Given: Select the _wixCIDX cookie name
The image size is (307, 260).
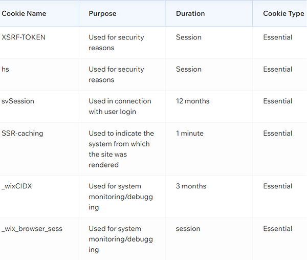Looking at the screenshot, I should [17, 186].
